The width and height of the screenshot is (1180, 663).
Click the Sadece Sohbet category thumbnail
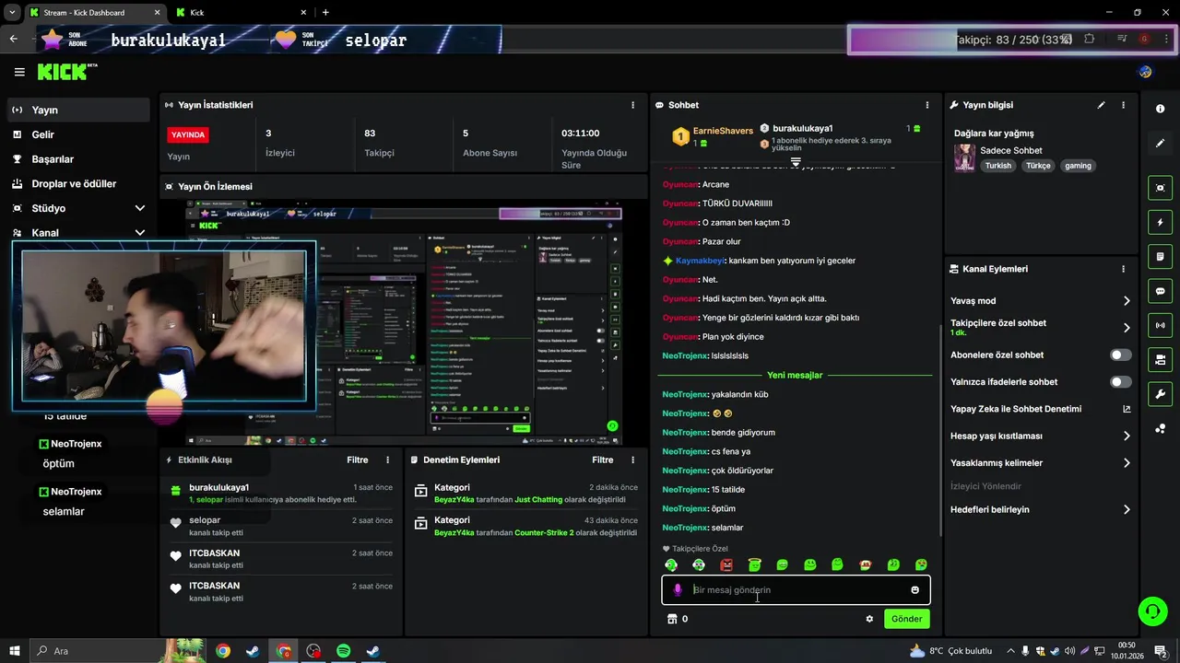coord(964,157)
